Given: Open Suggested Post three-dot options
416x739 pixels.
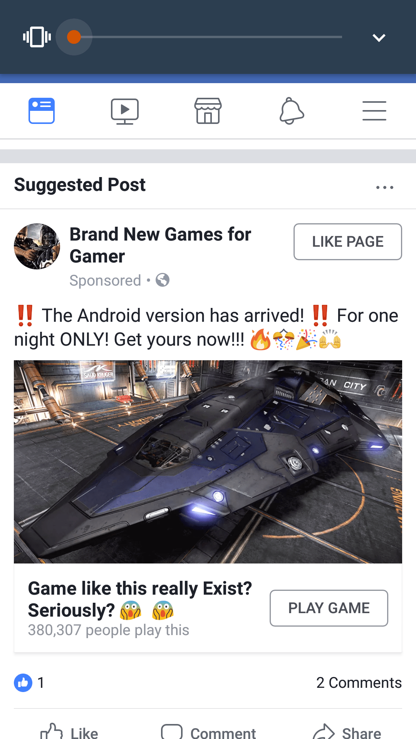Looking at the screenshot, I should tap(385, 187).
